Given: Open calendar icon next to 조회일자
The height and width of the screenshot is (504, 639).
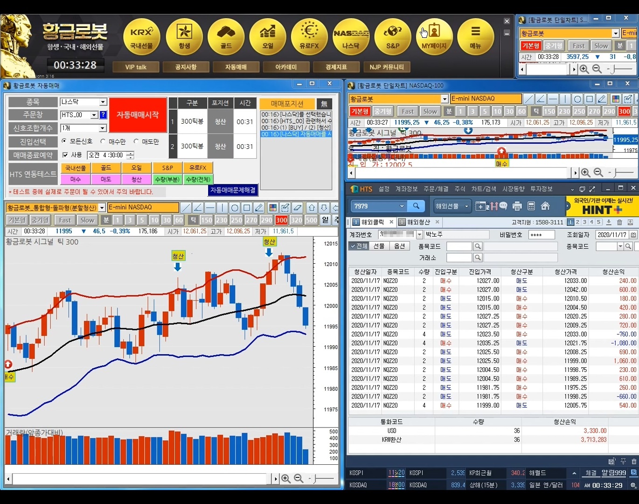Looking at the screenshot, I should click(x=633, y=235).
